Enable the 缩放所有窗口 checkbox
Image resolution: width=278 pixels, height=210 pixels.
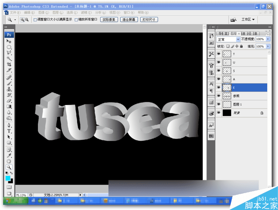pyautogui.click(x=76, y=20)
